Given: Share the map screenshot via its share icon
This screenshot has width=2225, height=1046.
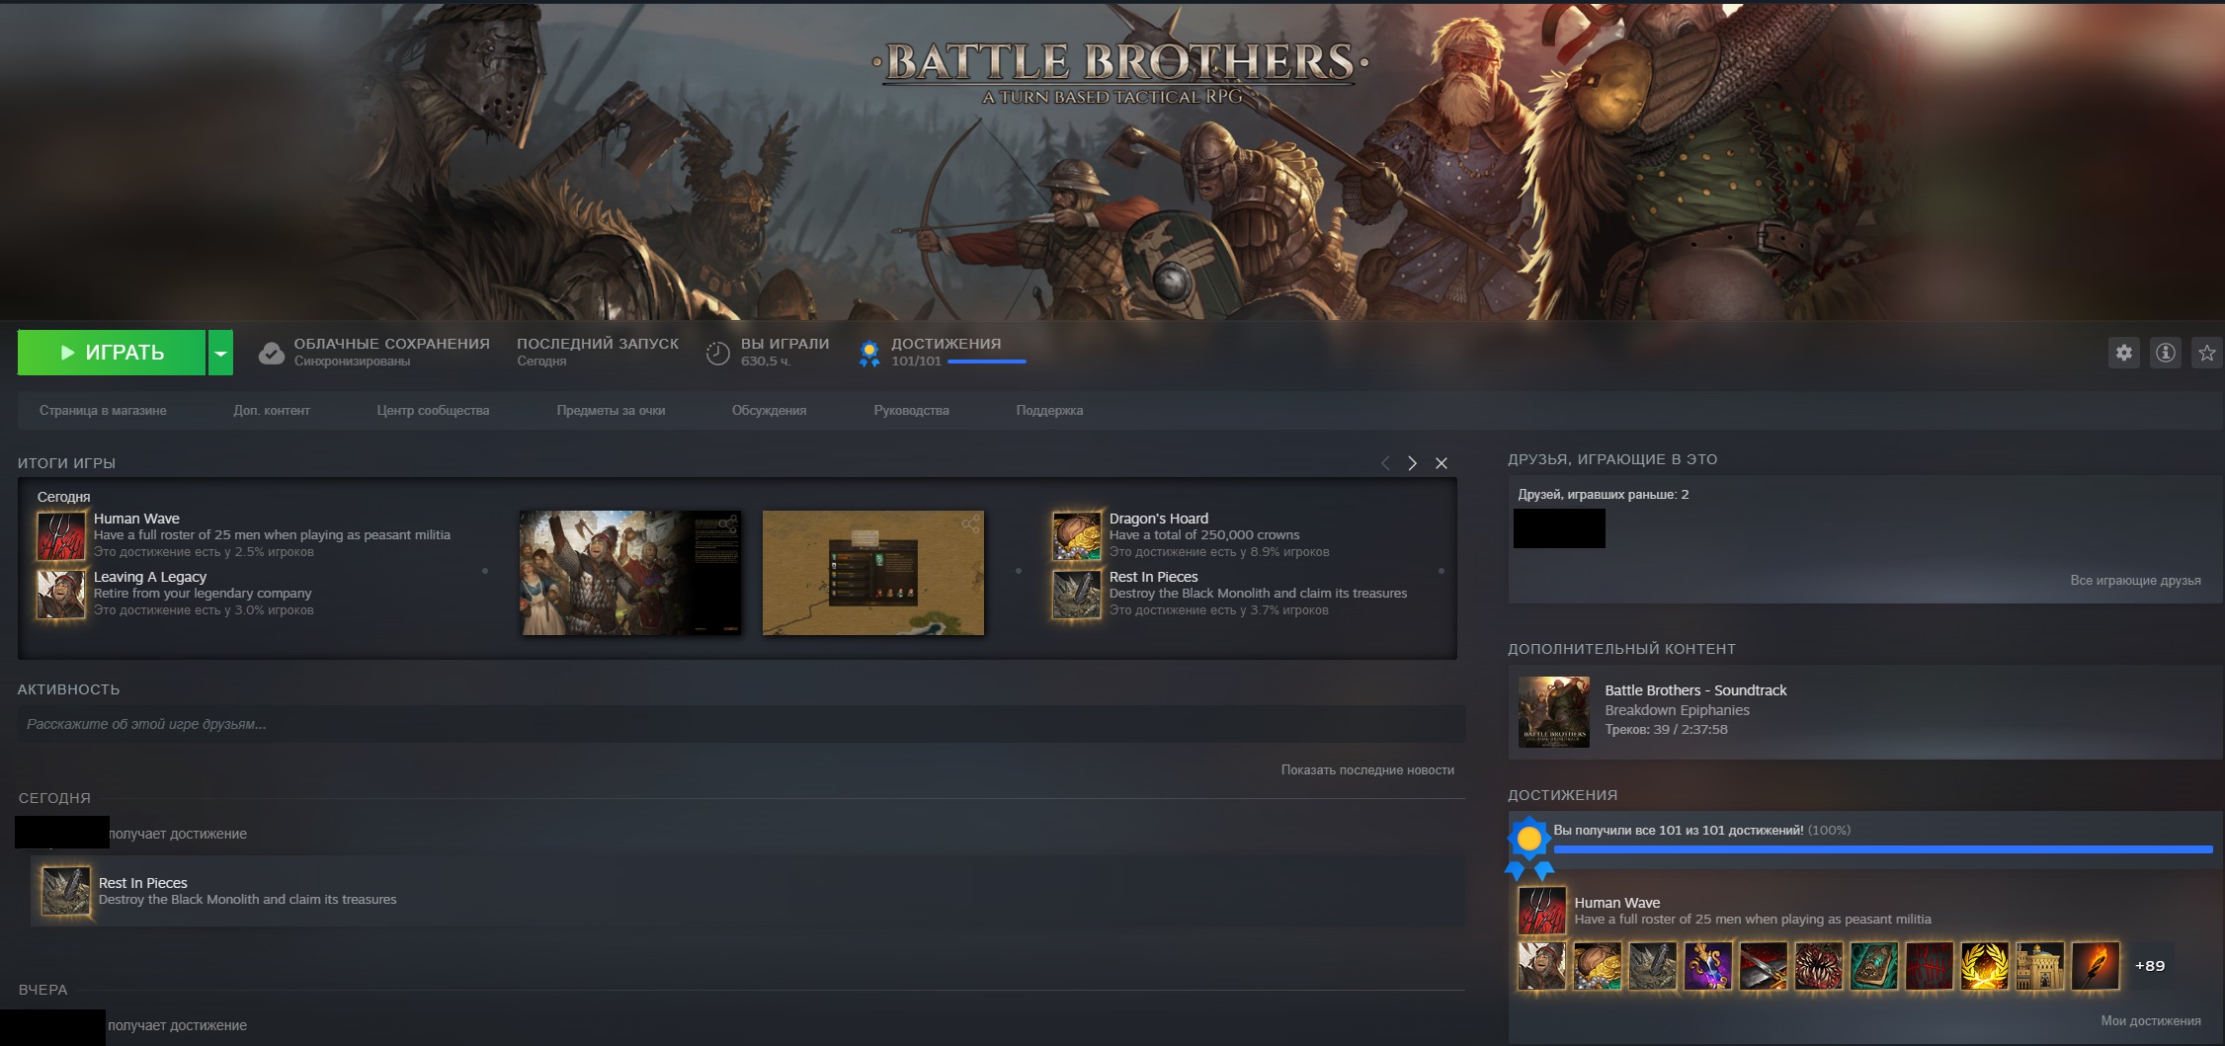Looking at the screenshot, I should point(971,523).
